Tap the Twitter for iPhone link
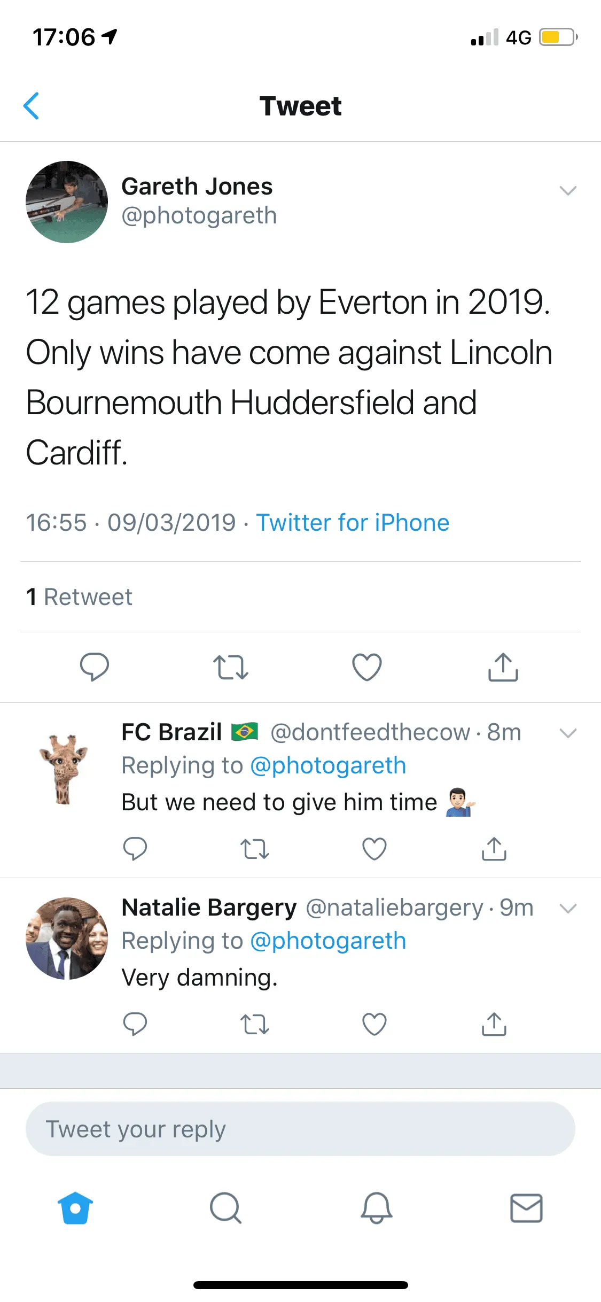 point(353,523)
